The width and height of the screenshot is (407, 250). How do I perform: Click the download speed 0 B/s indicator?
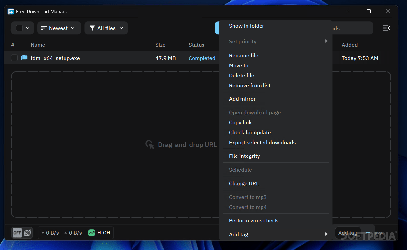point(50,233)
